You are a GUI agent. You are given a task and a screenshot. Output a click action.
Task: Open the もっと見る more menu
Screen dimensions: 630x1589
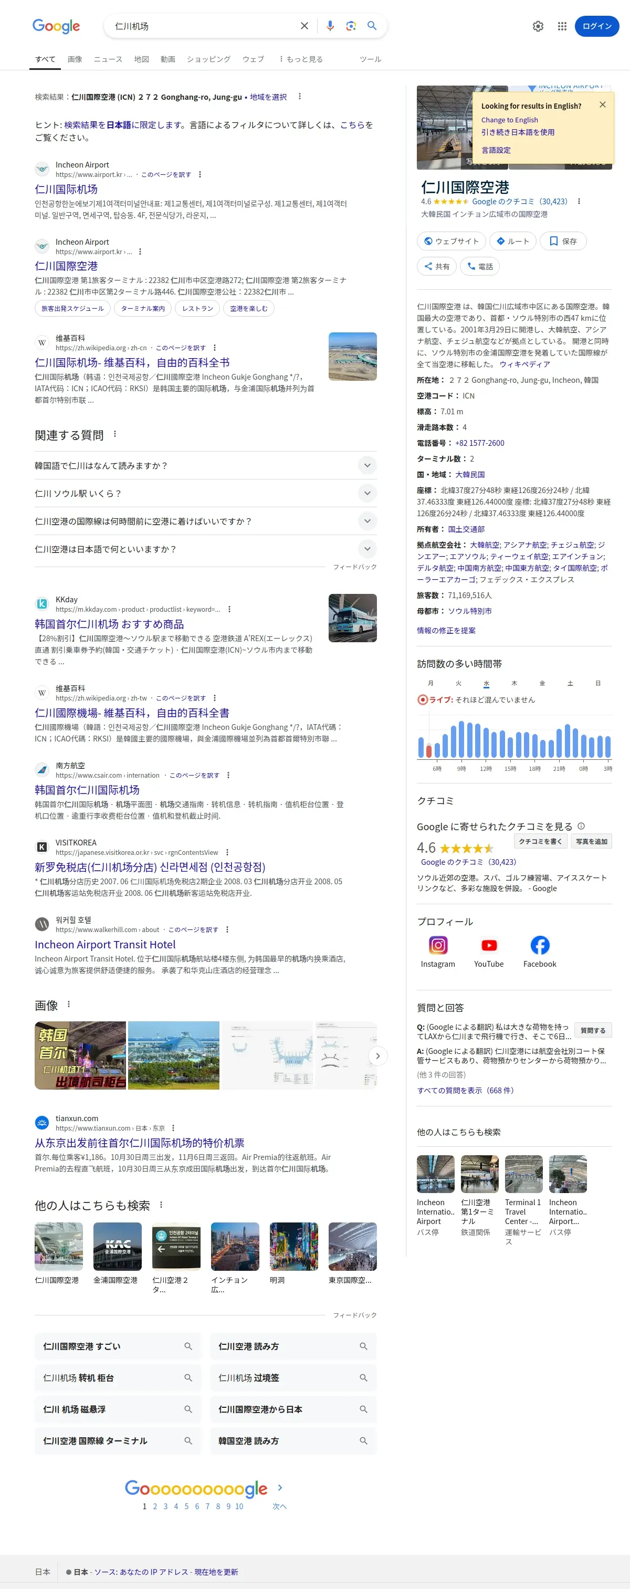(x=301, y=59)
